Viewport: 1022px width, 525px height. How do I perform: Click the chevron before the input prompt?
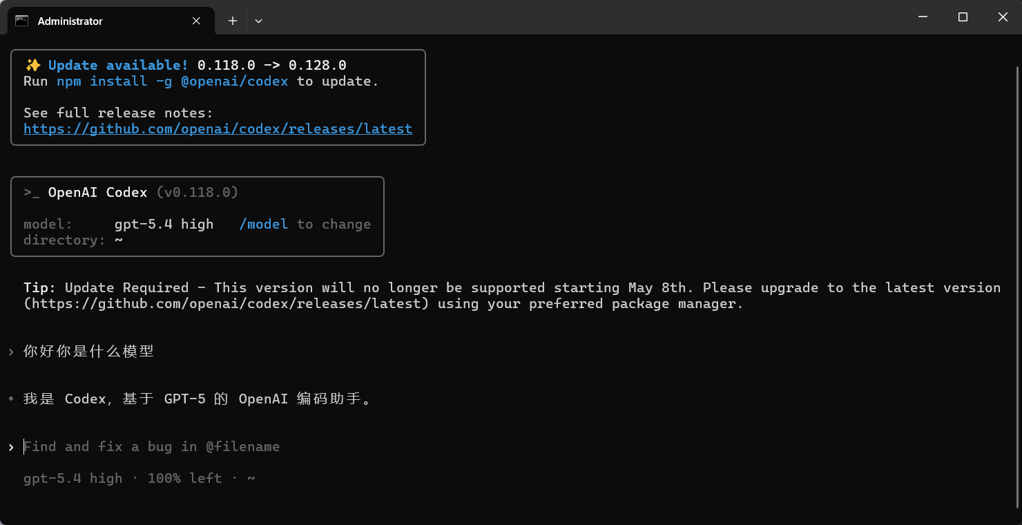coord(11,447)
